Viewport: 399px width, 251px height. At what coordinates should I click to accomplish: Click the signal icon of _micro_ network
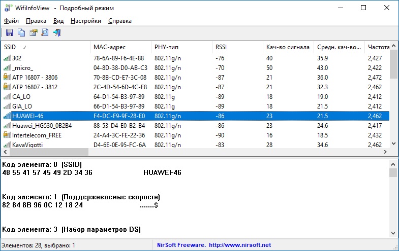[x=7, y=68]
